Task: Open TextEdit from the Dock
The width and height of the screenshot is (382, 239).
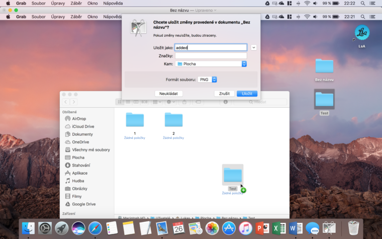Action: tap(145, 228)
